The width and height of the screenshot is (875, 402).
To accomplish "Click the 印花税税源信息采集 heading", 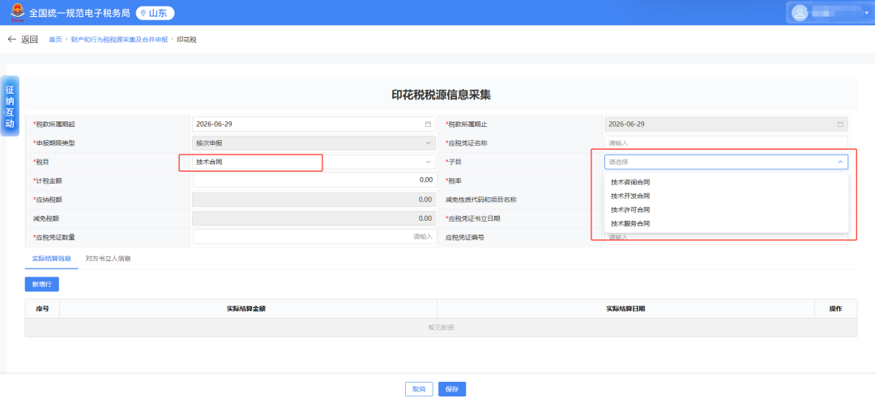I will (x=441, y=95).
